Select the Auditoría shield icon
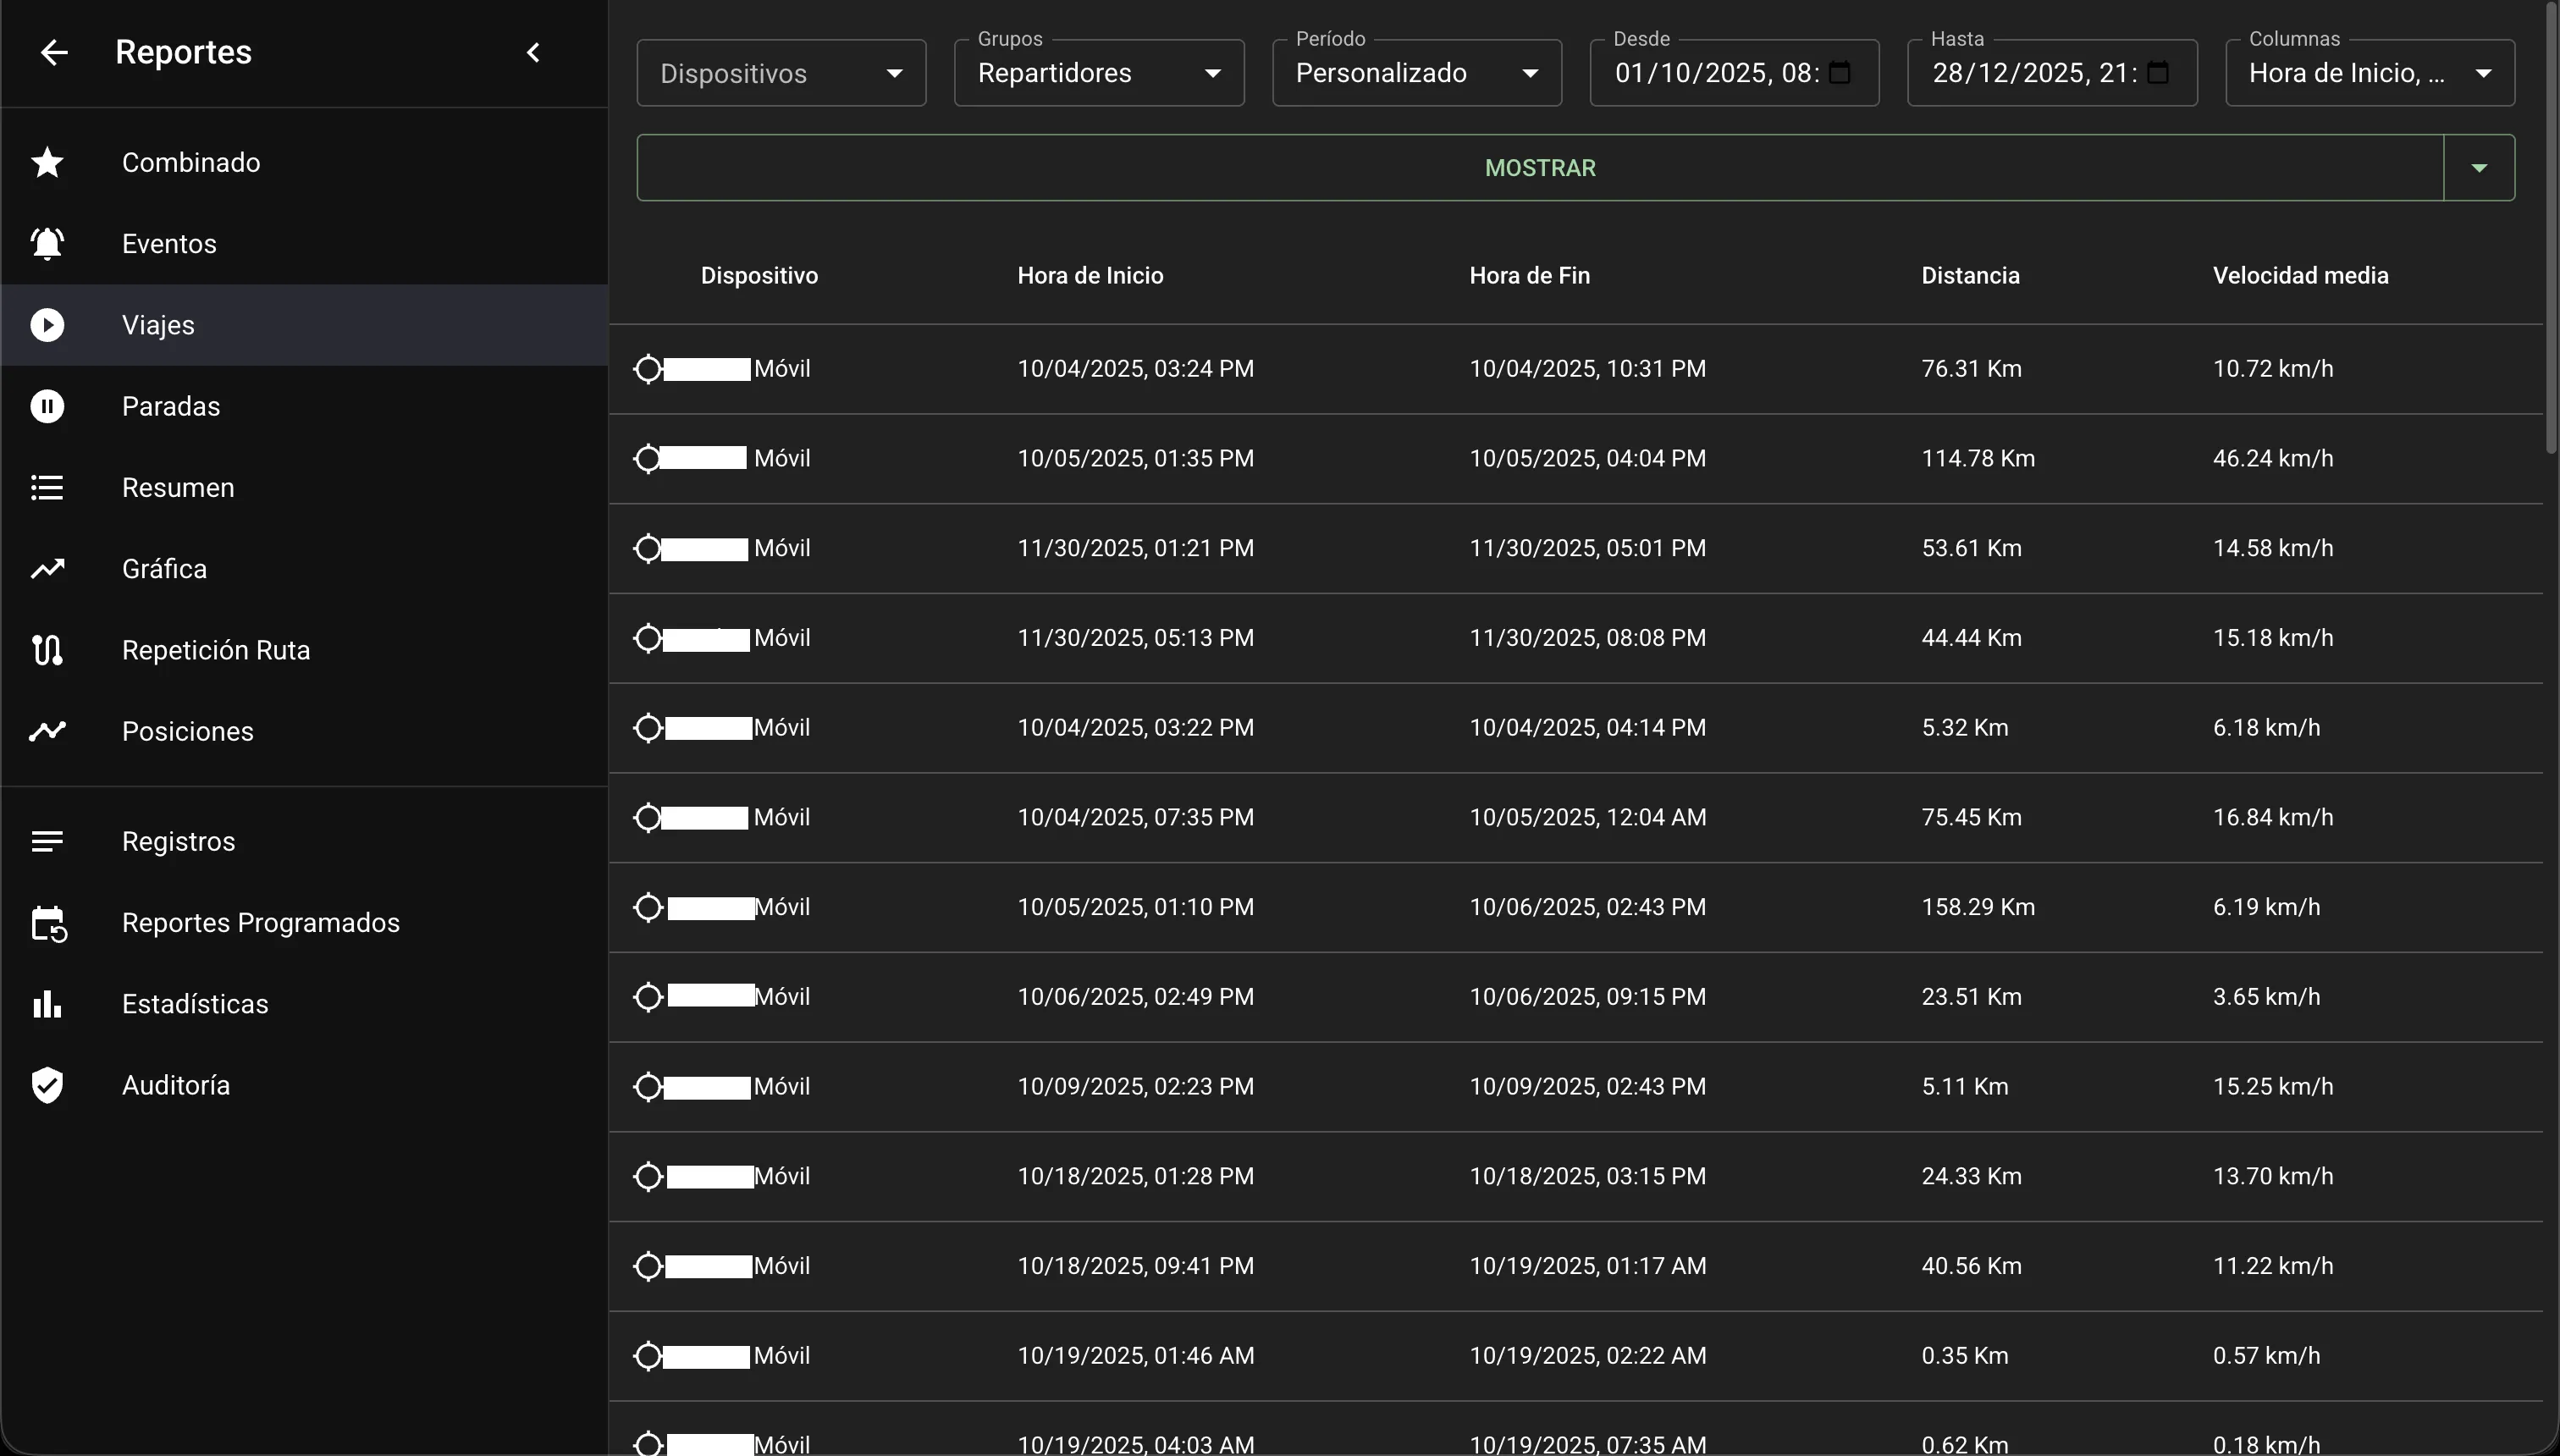This screenshot has height=1456, width=2560. [x=47, y=1085]
